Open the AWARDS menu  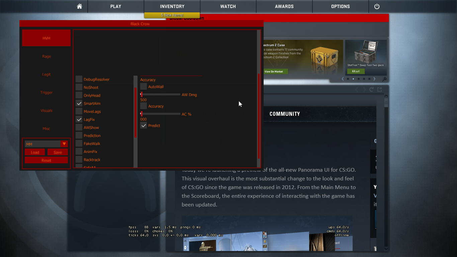pyautogui.click(x=284, y=6)
